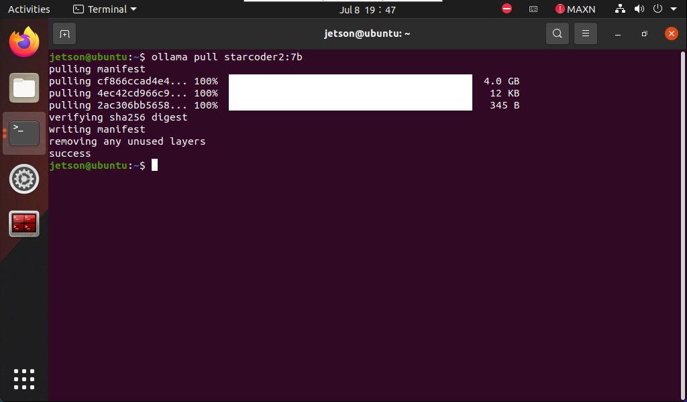The image size is (687, 402).
Task: Click the download progress bar block
Action: [x=350, y=92]
